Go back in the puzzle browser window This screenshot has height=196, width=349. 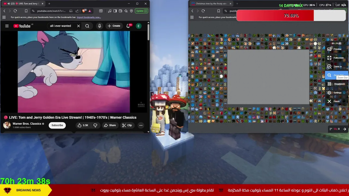[x=192, y=11]
